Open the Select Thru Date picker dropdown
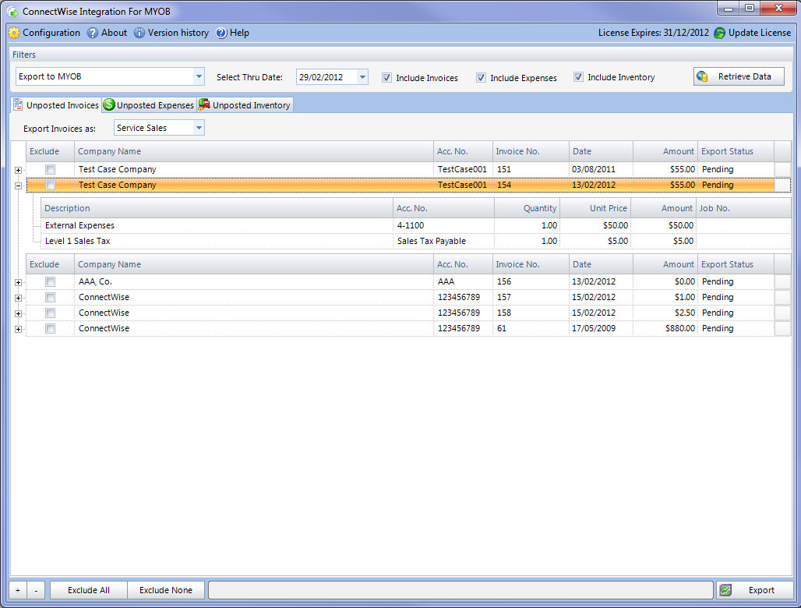The width and height of the screenshot is (801, 608). (x=362, y=77)
